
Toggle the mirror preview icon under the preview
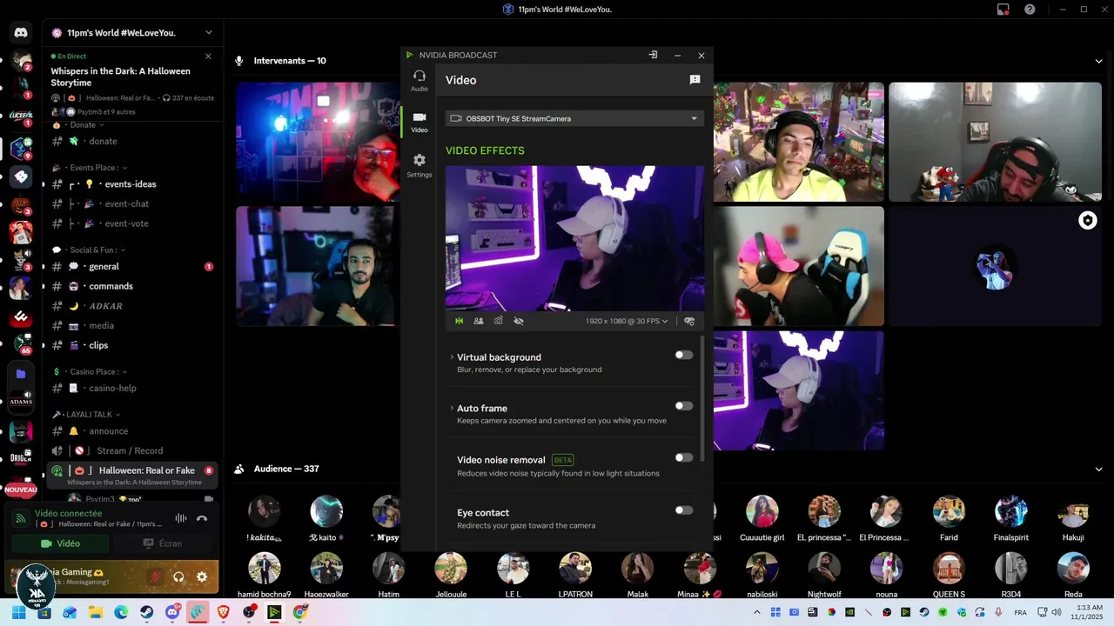tap(459, 321)
